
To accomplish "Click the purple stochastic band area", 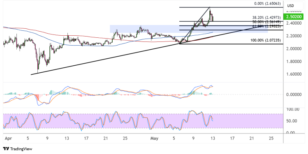I will (143, 121).
